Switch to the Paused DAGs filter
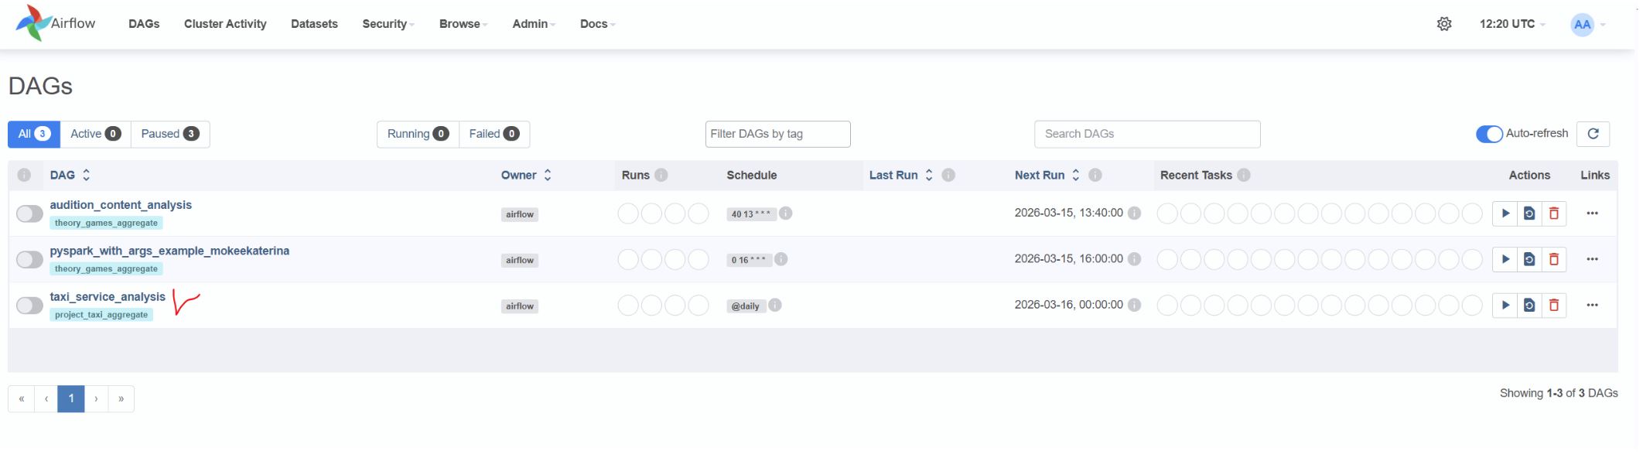1643x468 pixels. click(170, 134)
